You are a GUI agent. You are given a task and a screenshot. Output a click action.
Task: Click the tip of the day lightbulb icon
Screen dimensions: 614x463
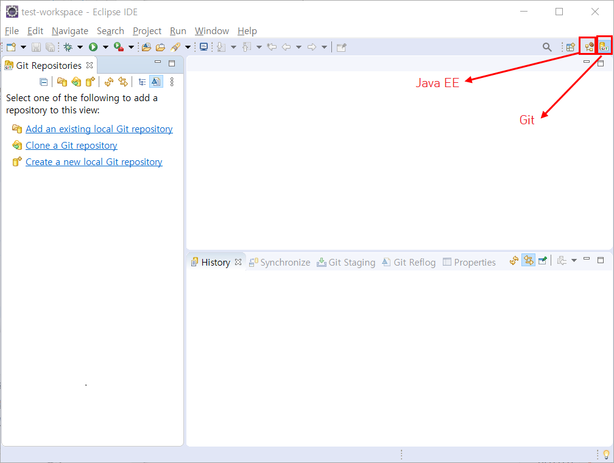(606, 454)
